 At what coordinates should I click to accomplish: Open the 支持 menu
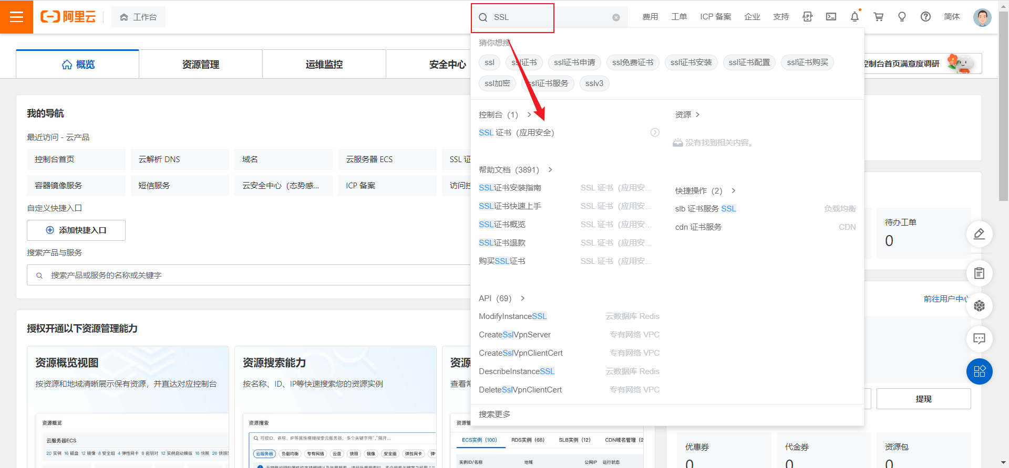781,17
